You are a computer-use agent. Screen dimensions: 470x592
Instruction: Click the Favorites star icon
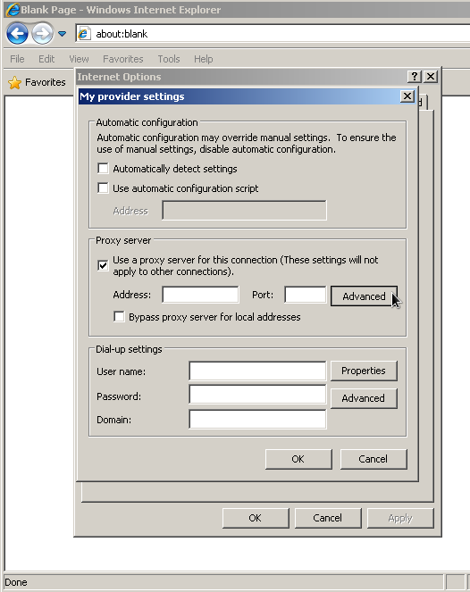tap(14, 82)
